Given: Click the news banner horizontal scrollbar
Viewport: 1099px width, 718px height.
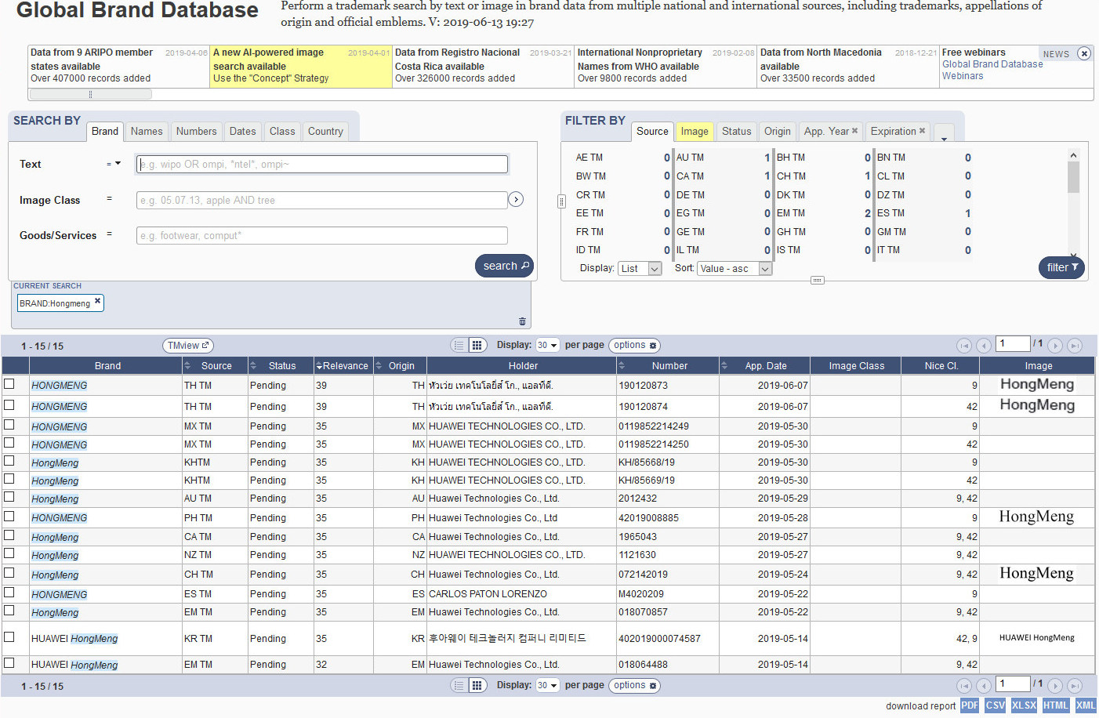Looking at the screenshot, I should (90, 94).
